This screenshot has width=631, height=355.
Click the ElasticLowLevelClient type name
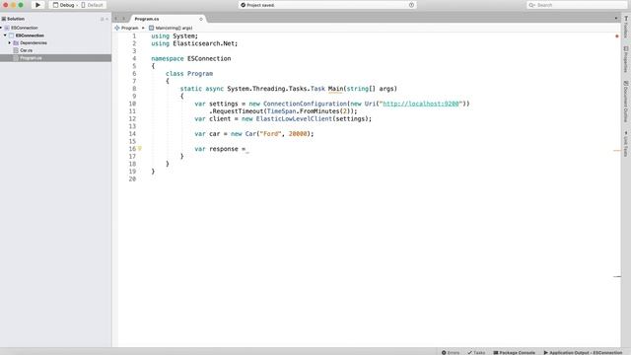coord(294,118)
